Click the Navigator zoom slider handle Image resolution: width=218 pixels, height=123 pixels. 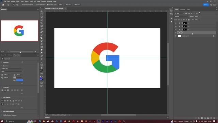coord(20,52)
